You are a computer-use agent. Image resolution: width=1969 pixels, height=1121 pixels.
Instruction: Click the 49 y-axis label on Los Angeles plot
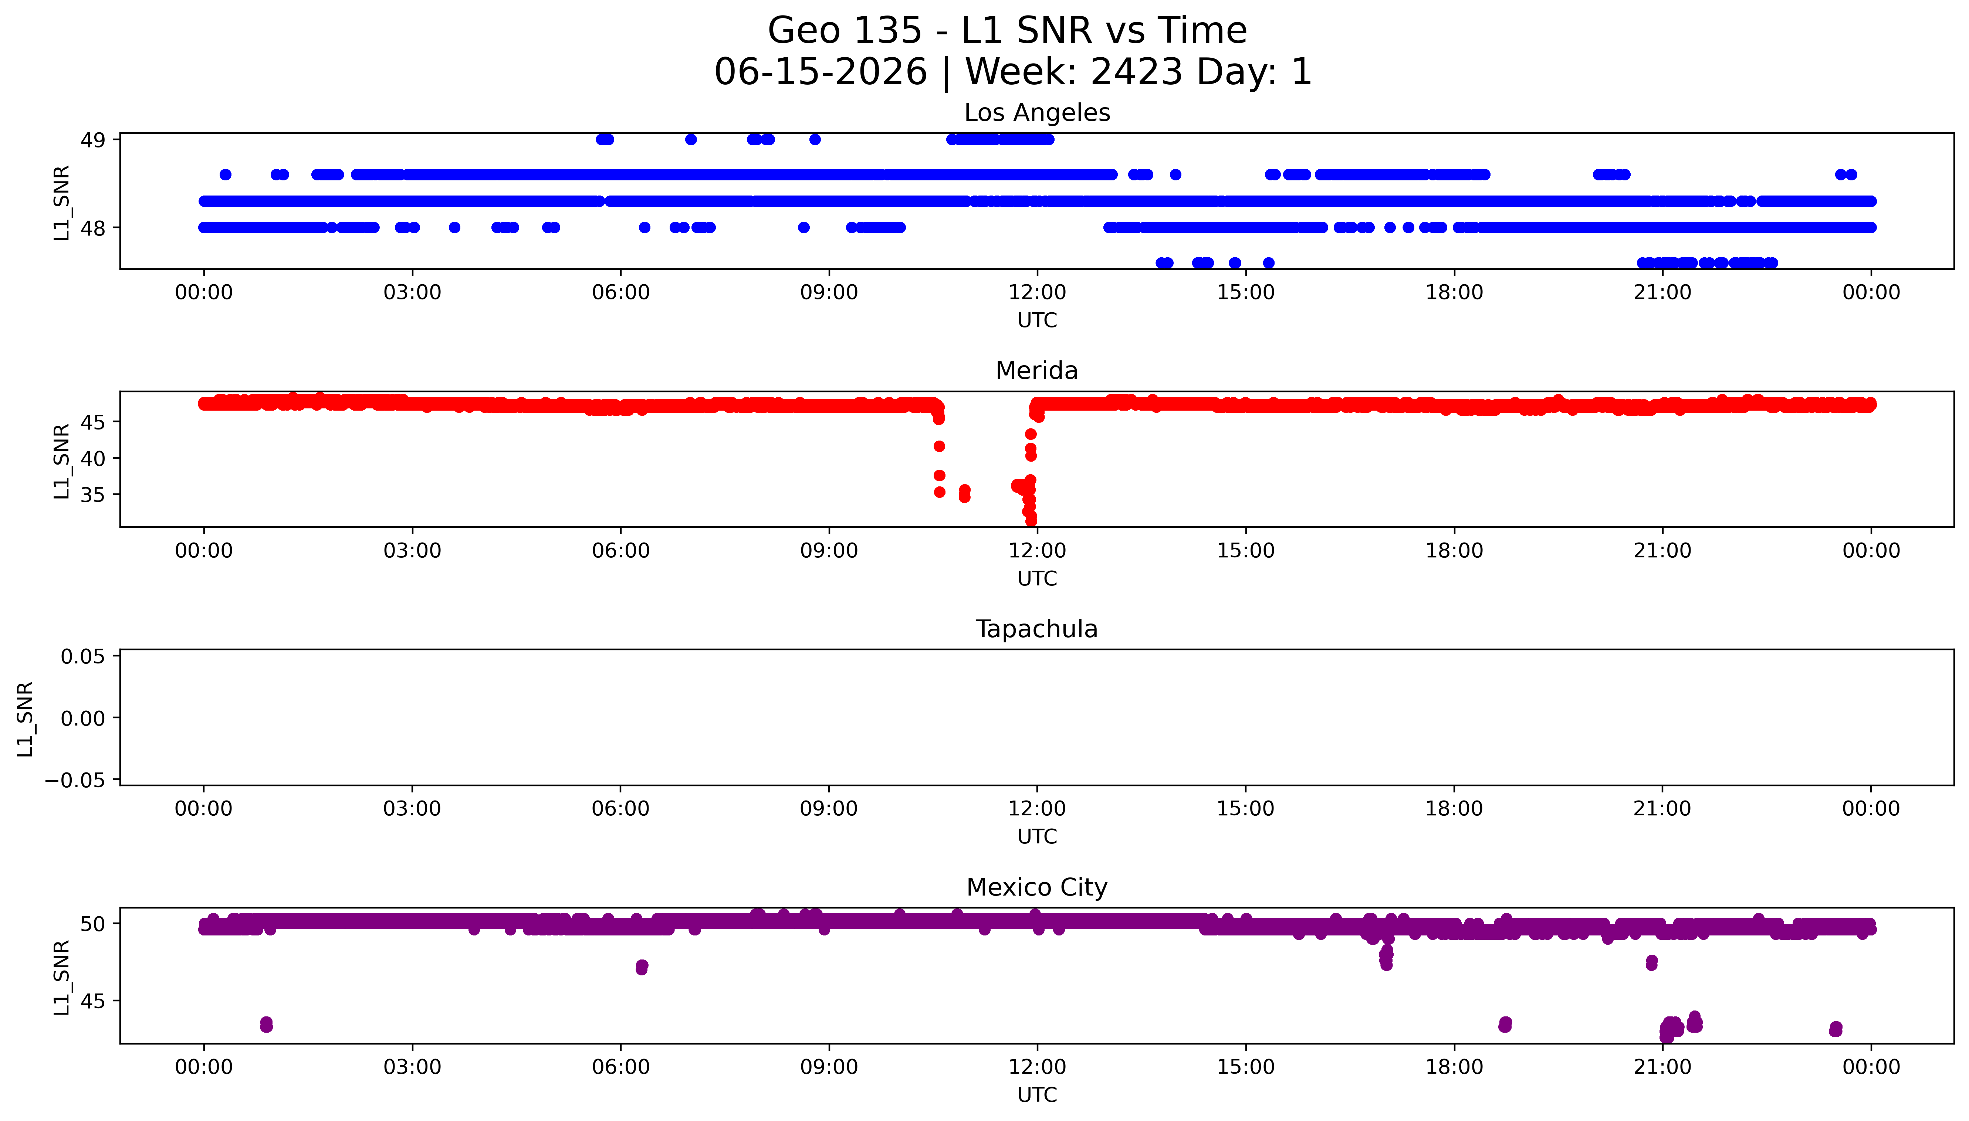93,140
